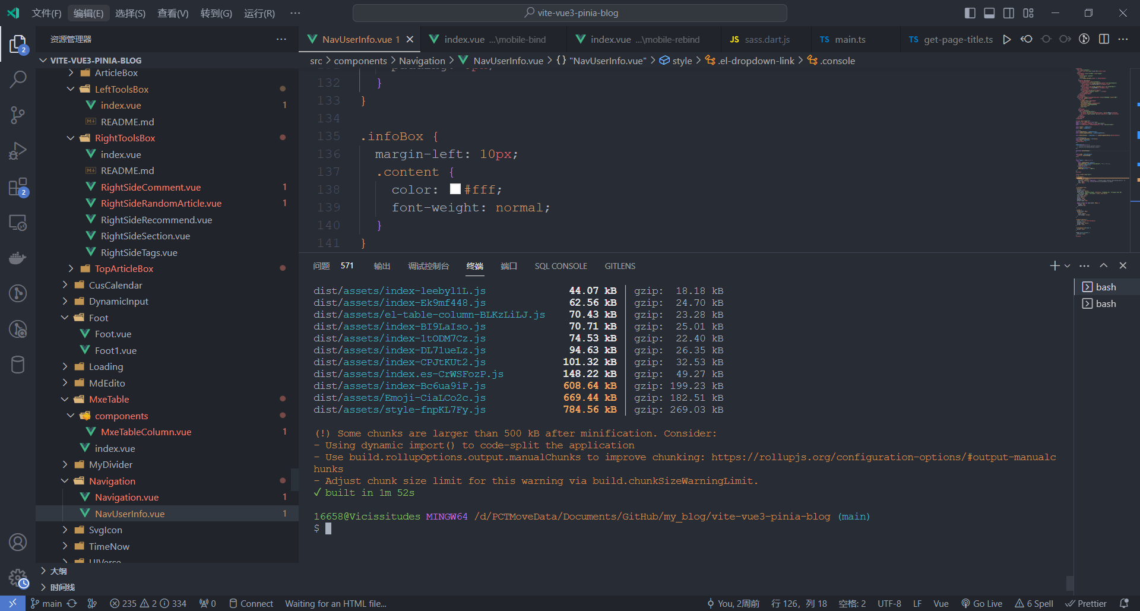Collapse the VITE-VUE3-PINIA-BLOG root
Image resolution: width=1140 pixels, height=611 pixels.
coord(43,61)
